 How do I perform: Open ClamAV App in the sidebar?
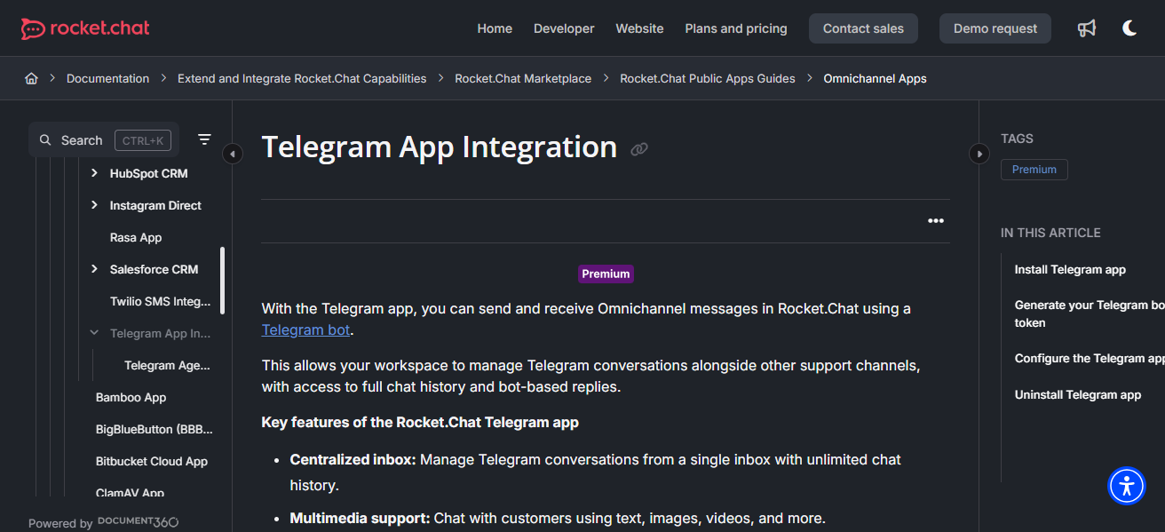click(131, 493)
